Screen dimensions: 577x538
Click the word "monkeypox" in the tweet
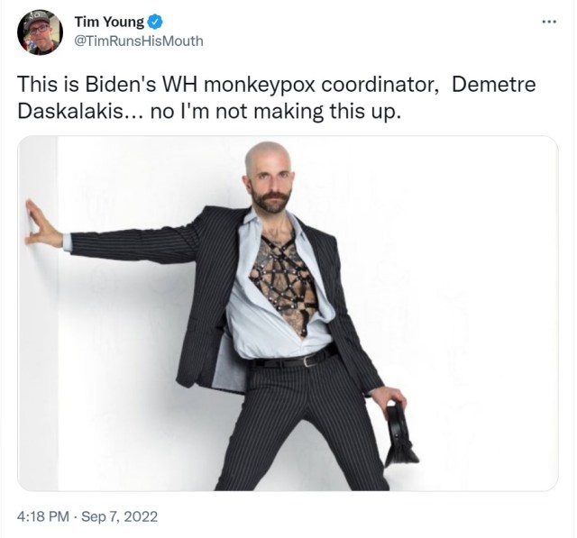[x=259, y=85]
